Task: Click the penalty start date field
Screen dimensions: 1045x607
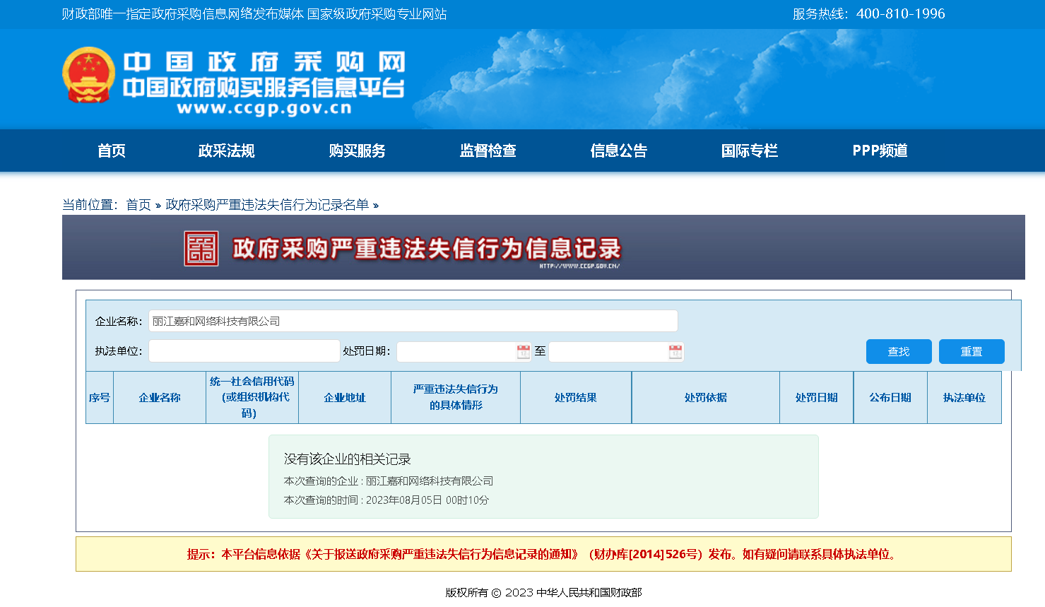Action: pyautogui.click(x=456, y=352)
